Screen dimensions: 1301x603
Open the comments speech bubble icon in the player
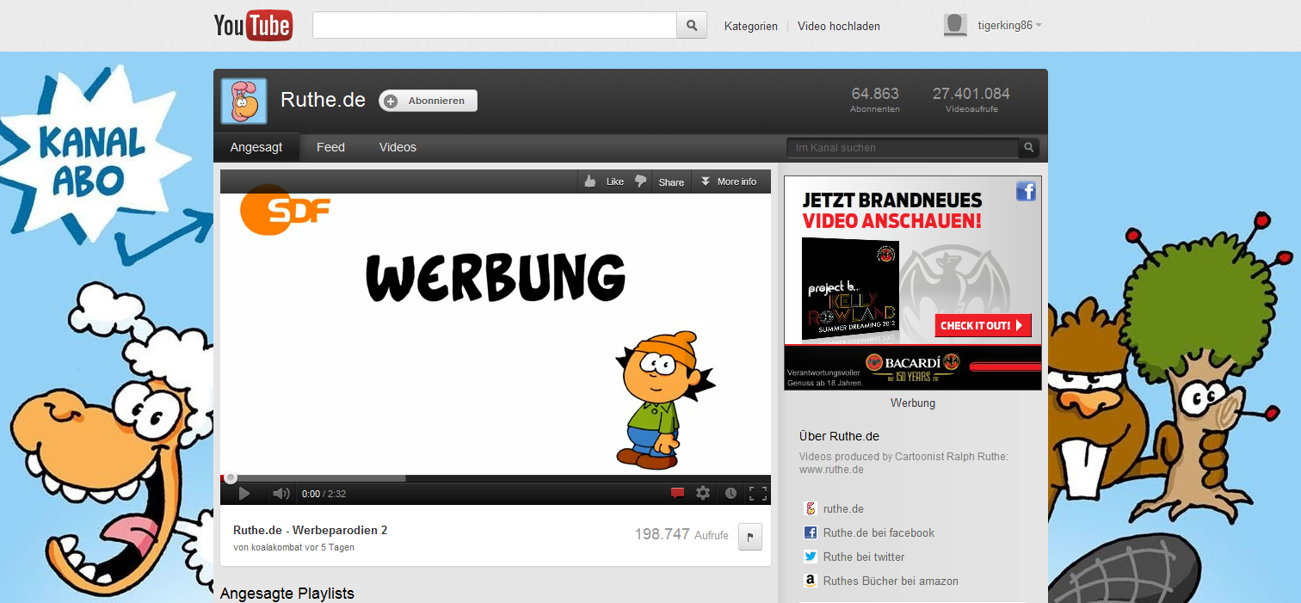point(677,493)
